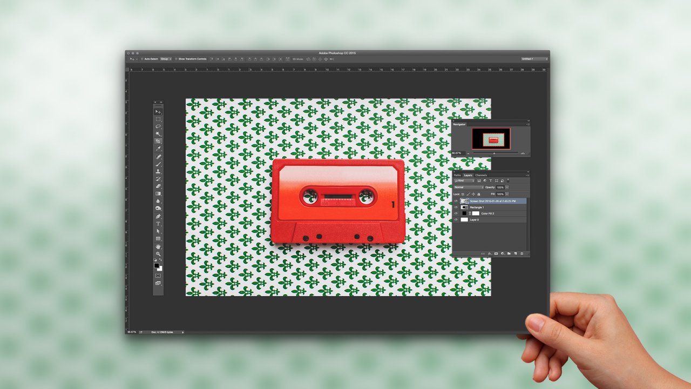Activate the Type tool
Viewport: 691px width, 389px height.
pos(158,223)
